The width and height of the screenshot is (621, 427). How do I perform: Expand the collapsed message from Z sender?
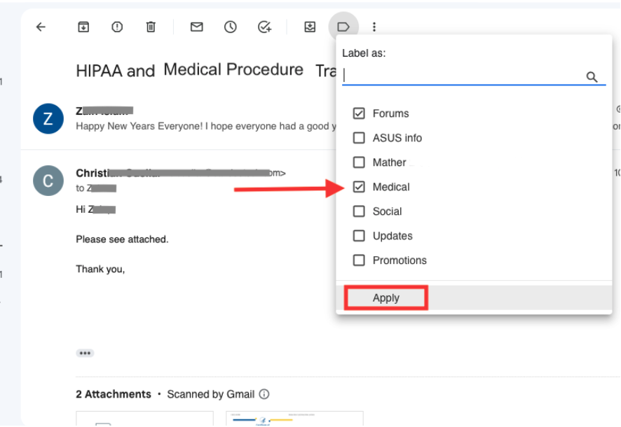tap(178, 118)
